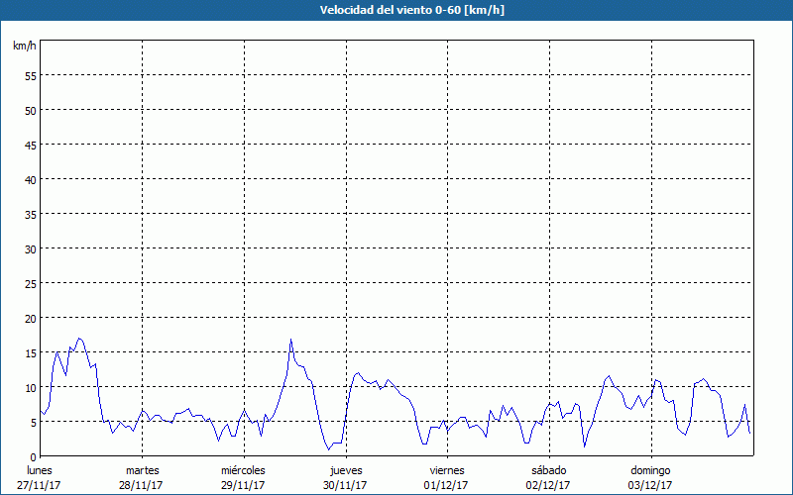Click the 01/12/17 date label
The height and width of the screenshot is (495, 793).
click(x=447, y=484)
